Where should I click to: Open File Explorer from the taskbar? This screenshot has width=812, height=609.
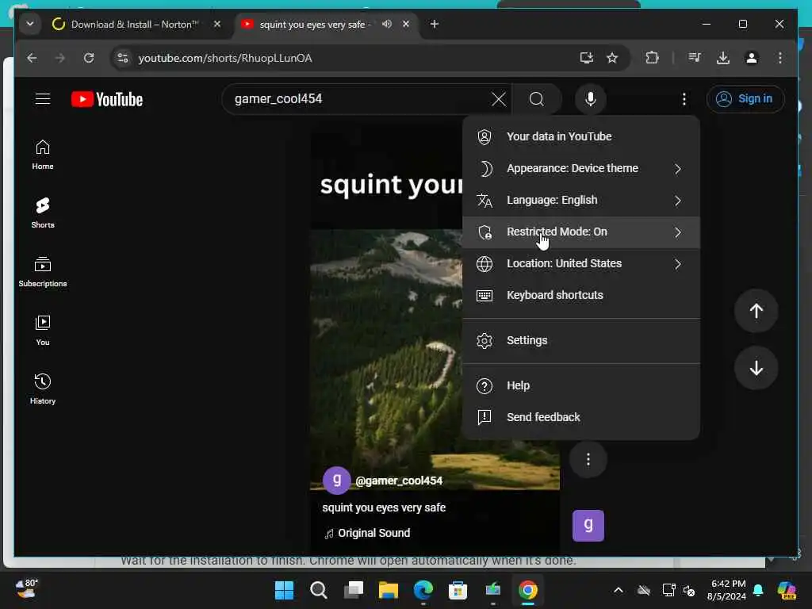tap(388, 590)
